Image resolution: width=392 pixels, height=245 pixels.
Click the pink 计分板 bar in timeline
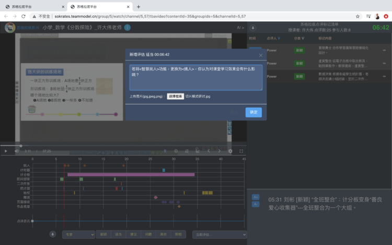pos(131,174)
